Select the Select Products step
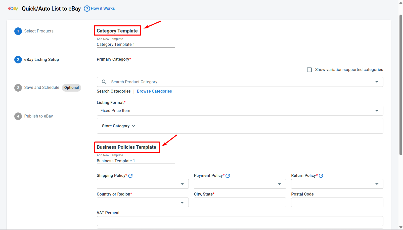The image size is (403, 230). pyautogui.click(x=39, y=31)
